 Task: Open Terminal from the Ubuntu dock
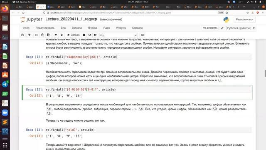[5, 18]
